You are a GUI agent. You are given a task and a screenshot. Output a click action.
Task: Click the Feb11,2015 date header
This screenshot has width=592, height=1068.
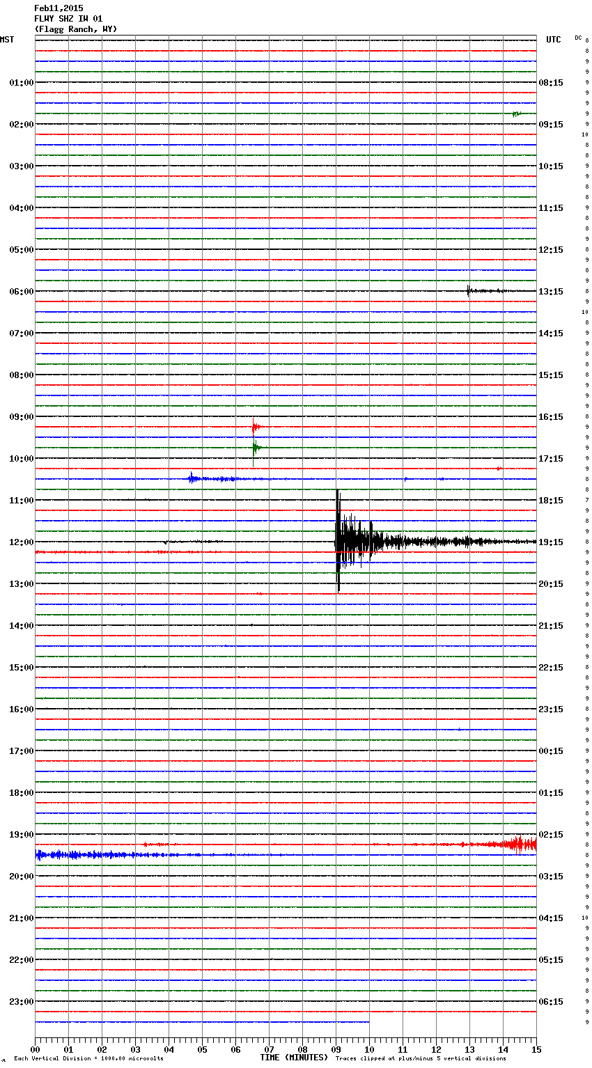click(x=59, y=8)
